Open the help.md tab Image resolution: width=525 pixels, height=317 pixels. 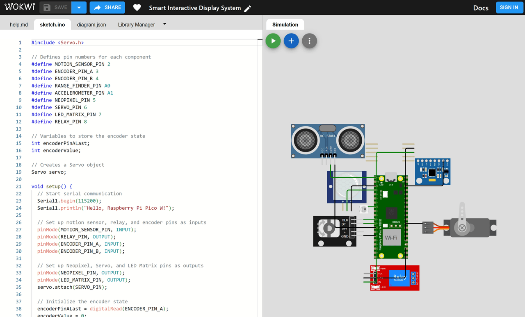click(19, 25)
